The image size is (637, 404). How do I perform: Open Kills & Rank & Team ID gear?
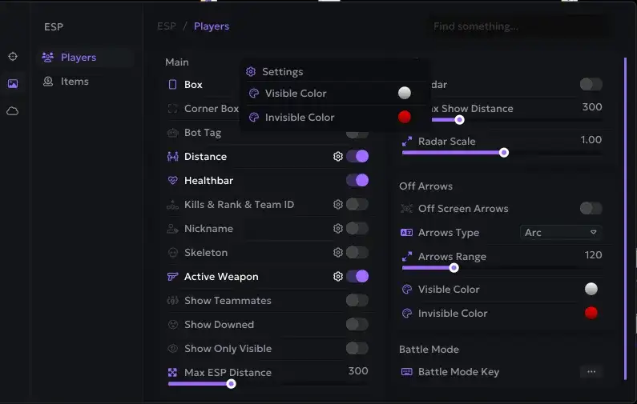(x=338, y=205)
